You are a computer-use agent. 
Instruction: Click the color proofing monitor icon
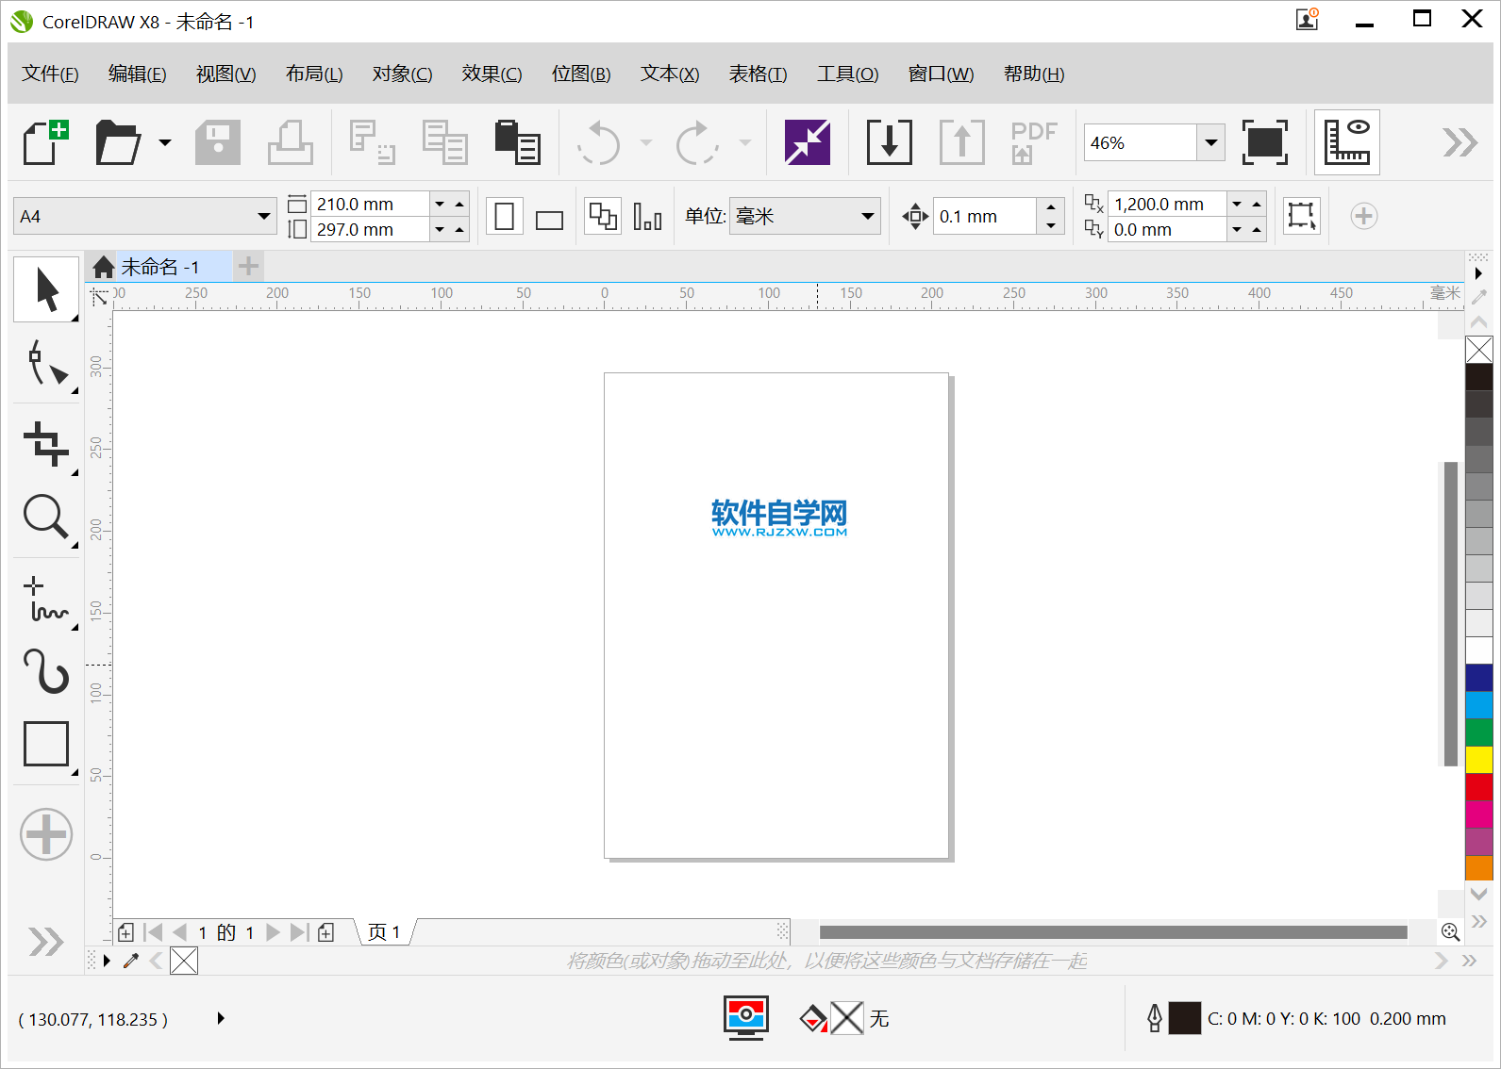pos(746,1018)
